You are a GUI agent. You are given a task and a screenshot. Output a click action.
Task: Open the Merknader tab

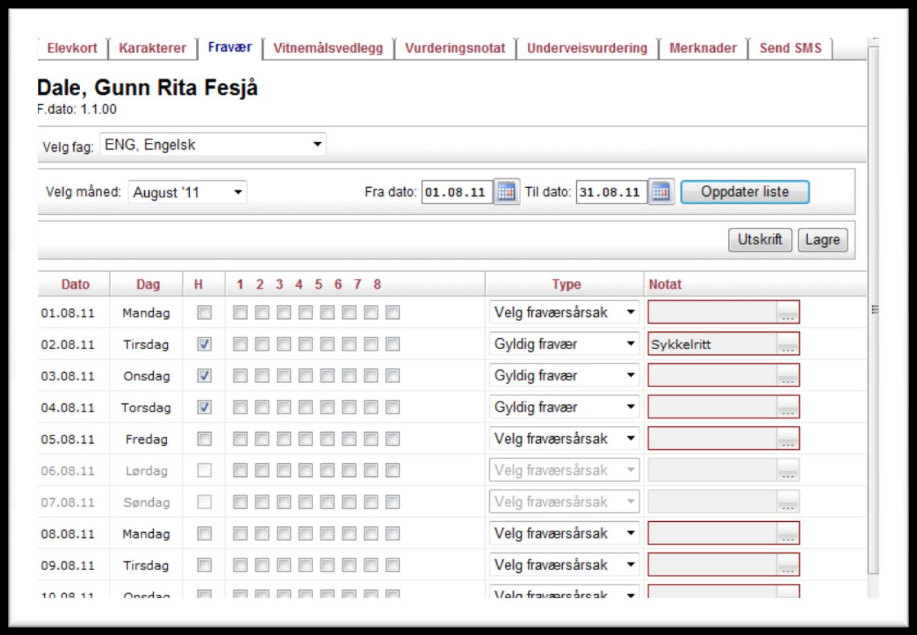tap(703, 48)
